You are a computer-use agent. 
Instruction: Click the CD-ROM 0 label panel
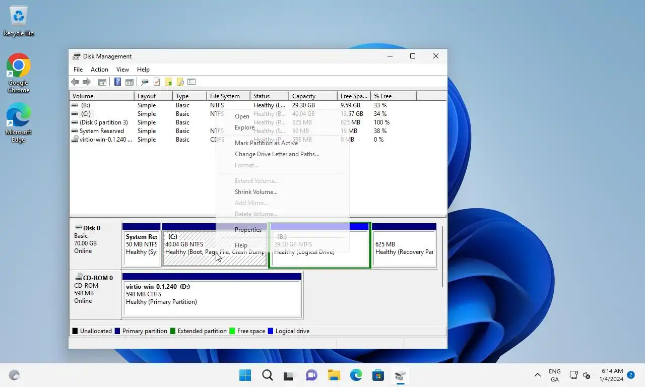[95, 294]
